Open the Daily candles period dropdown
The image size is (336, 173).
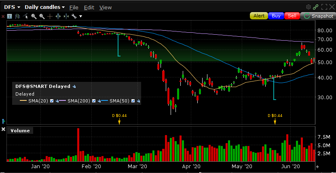point(45,7)
